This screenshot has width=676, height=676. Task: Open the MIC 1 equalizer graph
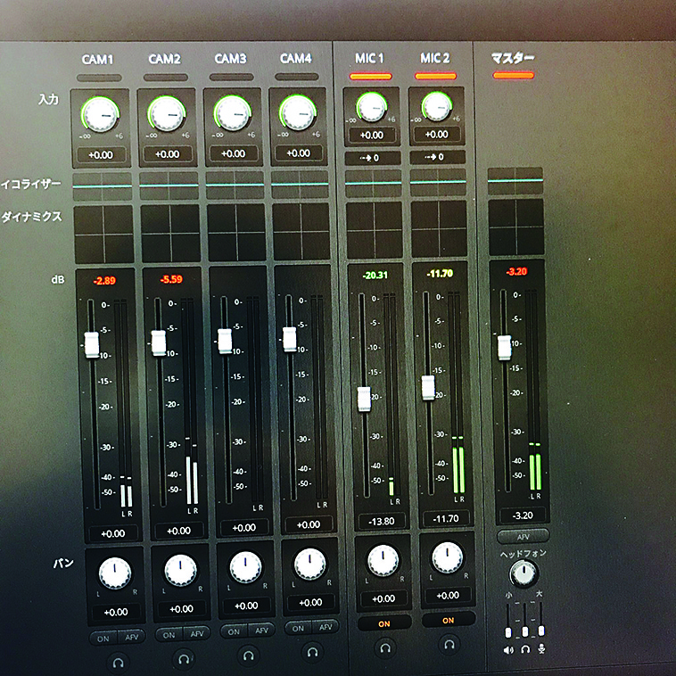(x=374, y=182)
